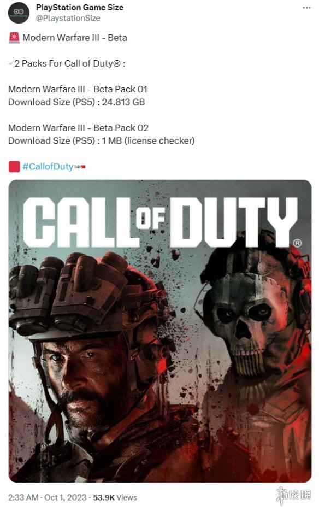Click the registered trademark symbol on the artwork
Screen dimensions: 319x511
coord(297,243)
